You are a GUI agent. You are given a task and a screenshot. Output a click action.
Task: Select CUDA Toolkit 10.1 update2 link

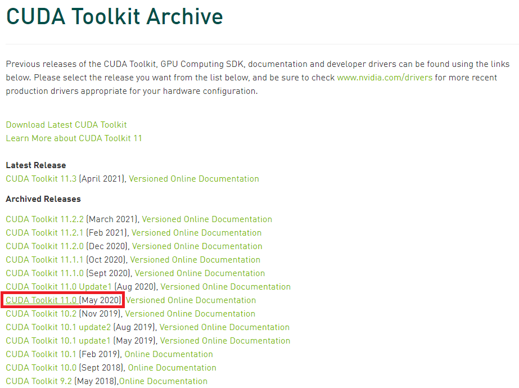[x=58, y=327]
